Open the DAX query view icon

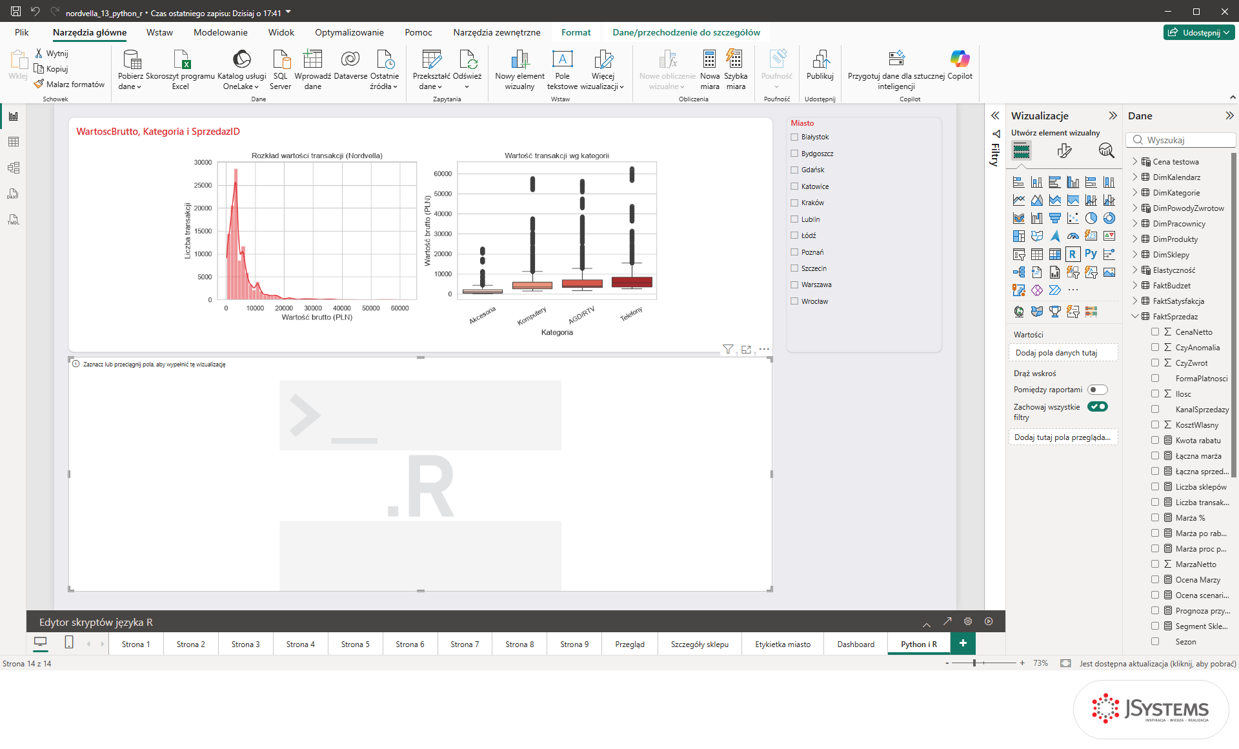click(x=14, y=194)
